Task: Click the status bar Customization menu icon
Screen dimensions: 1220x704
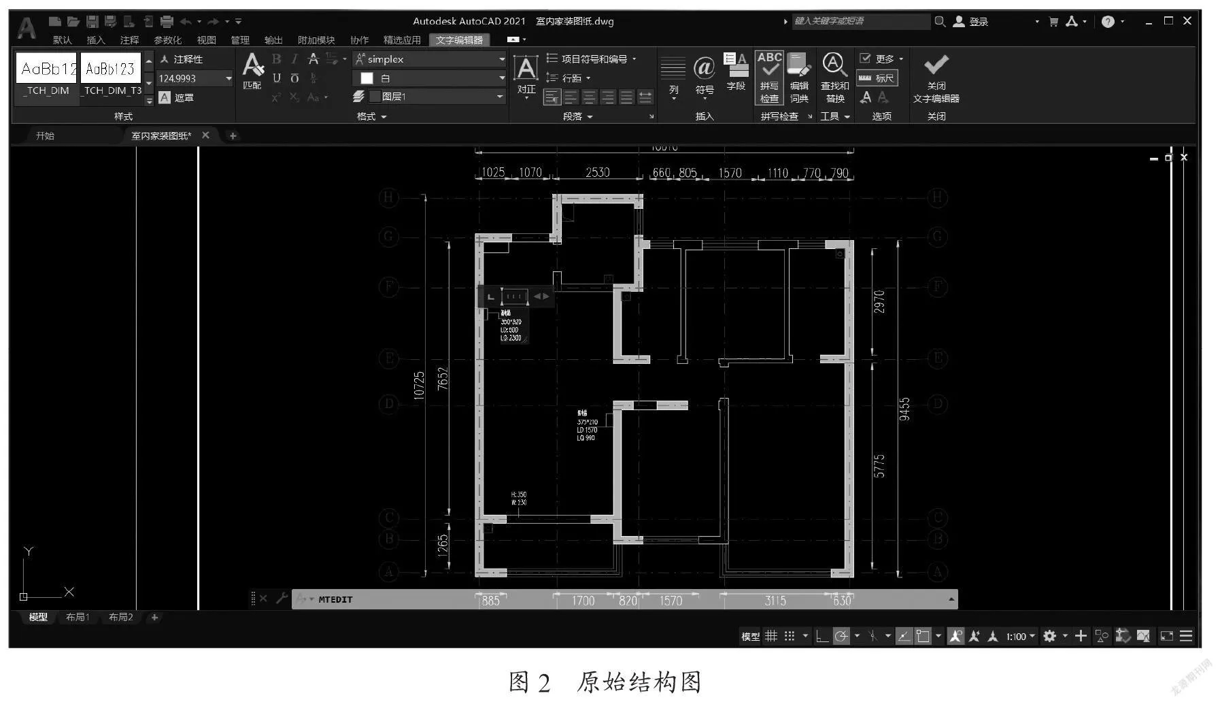Action: (1186, 636)
